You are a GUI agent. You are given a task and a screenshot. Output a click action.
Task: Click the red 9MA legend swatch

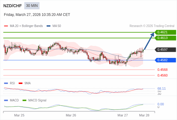click(x=20, y=83)
